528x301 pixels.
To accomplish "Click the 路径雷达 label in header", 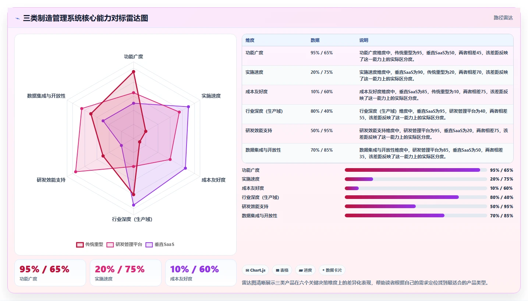I will (x=503, y=18).
